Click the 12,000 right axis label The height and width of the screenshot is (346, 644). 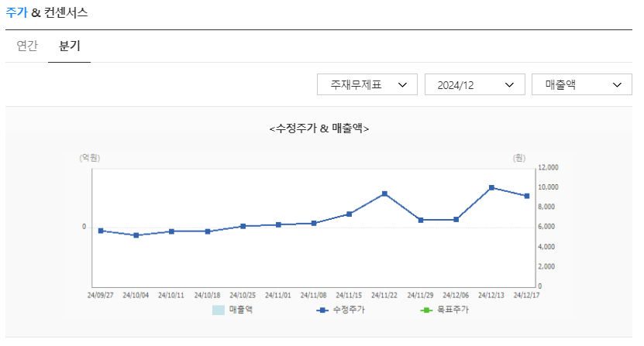pos(549,167)
